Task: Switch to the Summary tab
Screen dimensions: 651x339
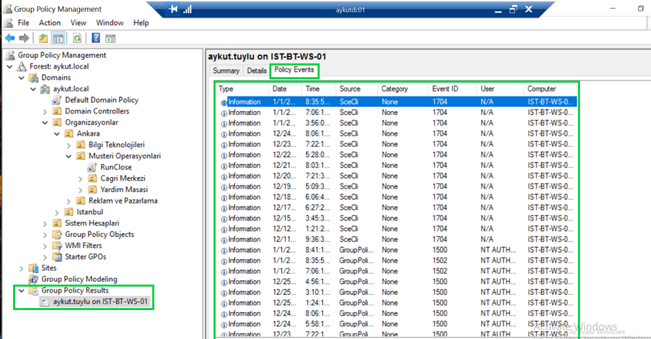Action: click(226, 70)
